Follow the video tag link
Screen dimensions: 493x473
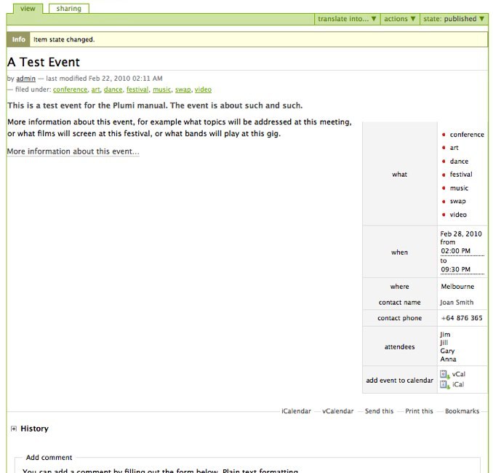203,90
